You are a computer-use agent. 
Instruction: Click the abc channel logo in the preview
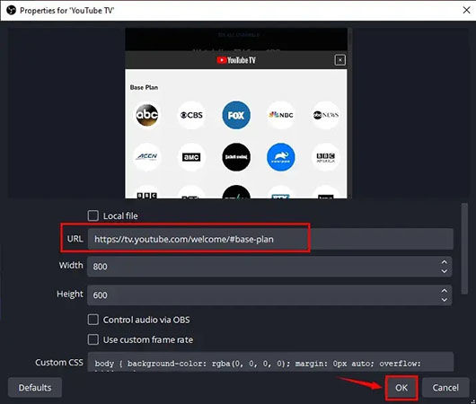(147, 115)
